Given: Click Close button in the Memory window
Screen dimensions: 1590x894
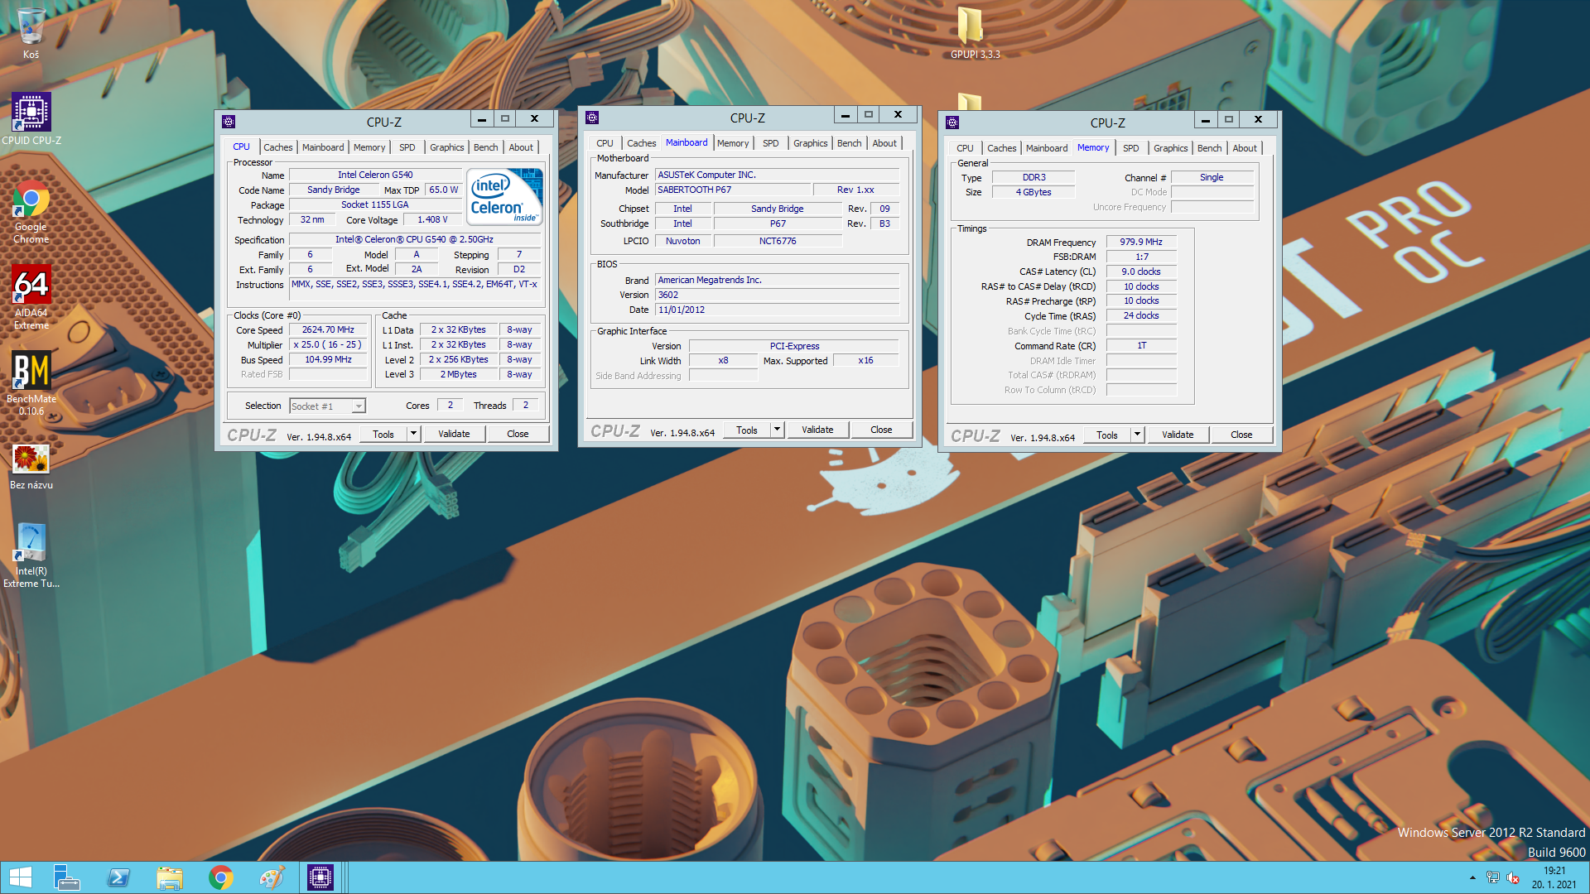Looking at the screenshot, I should pos(1241,435).
